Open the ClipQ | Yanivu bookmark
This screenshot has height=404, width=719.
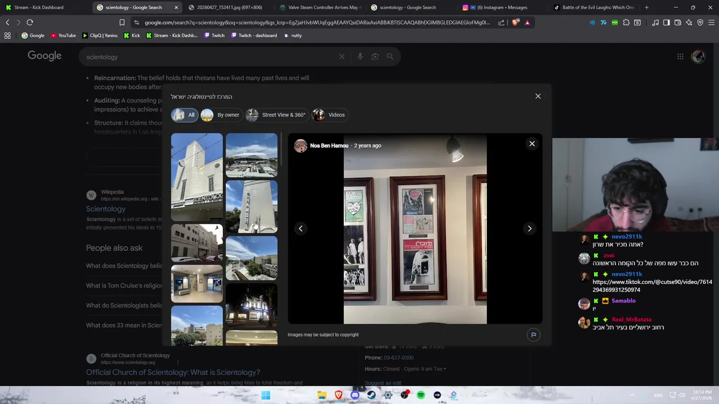[x=100, y=35]
